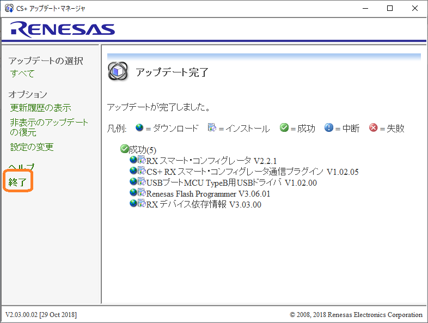Open the ヘルプ (Help) link
This screenshot has width=428, height=323.
pyautogui.click(x=22, y=167)
